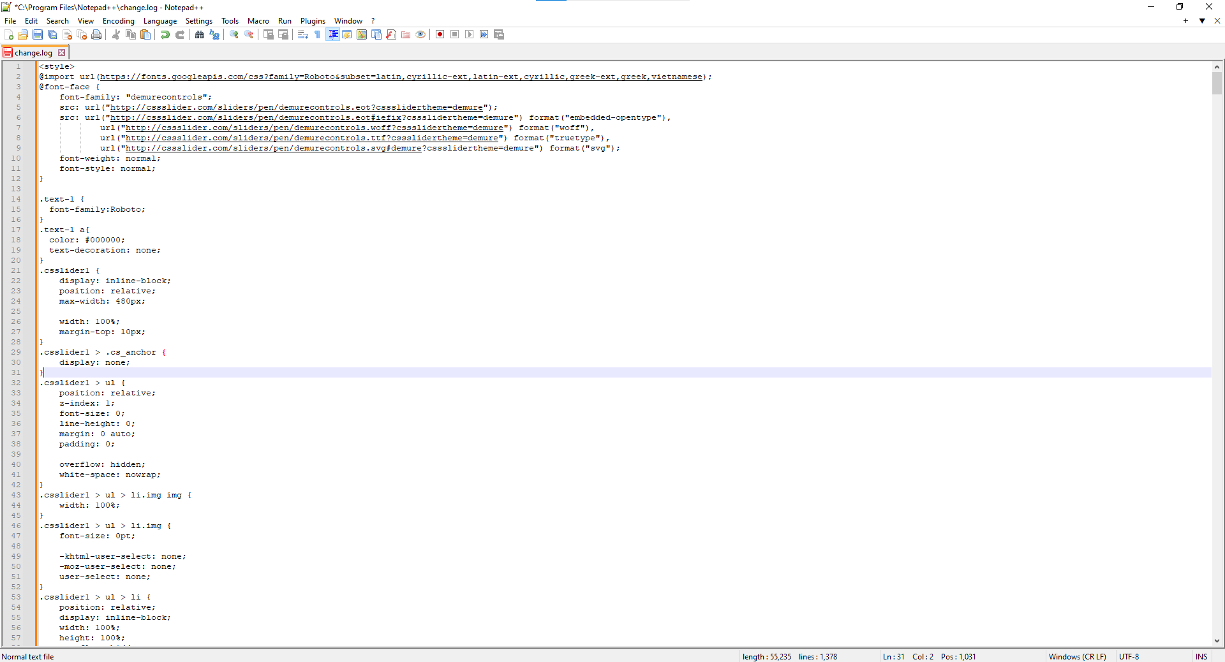
Task: Toggle Show All Characters pilcrow icon
Action: [x=318, y=34]
